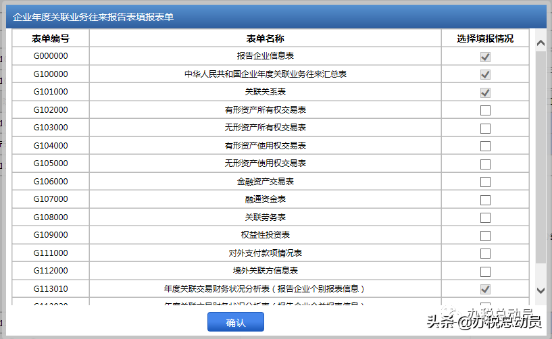Image resolution: width=552 pixels, height=339 pixels.
Task: Click the 选择填报情况 column header
Action: pos(484,38)
